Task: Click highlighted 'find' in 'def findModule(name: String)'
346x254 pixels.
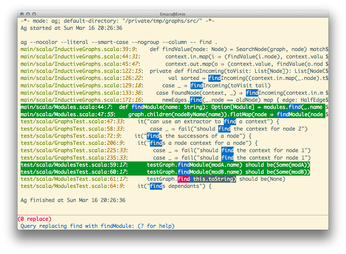Action: coord(138,107)
